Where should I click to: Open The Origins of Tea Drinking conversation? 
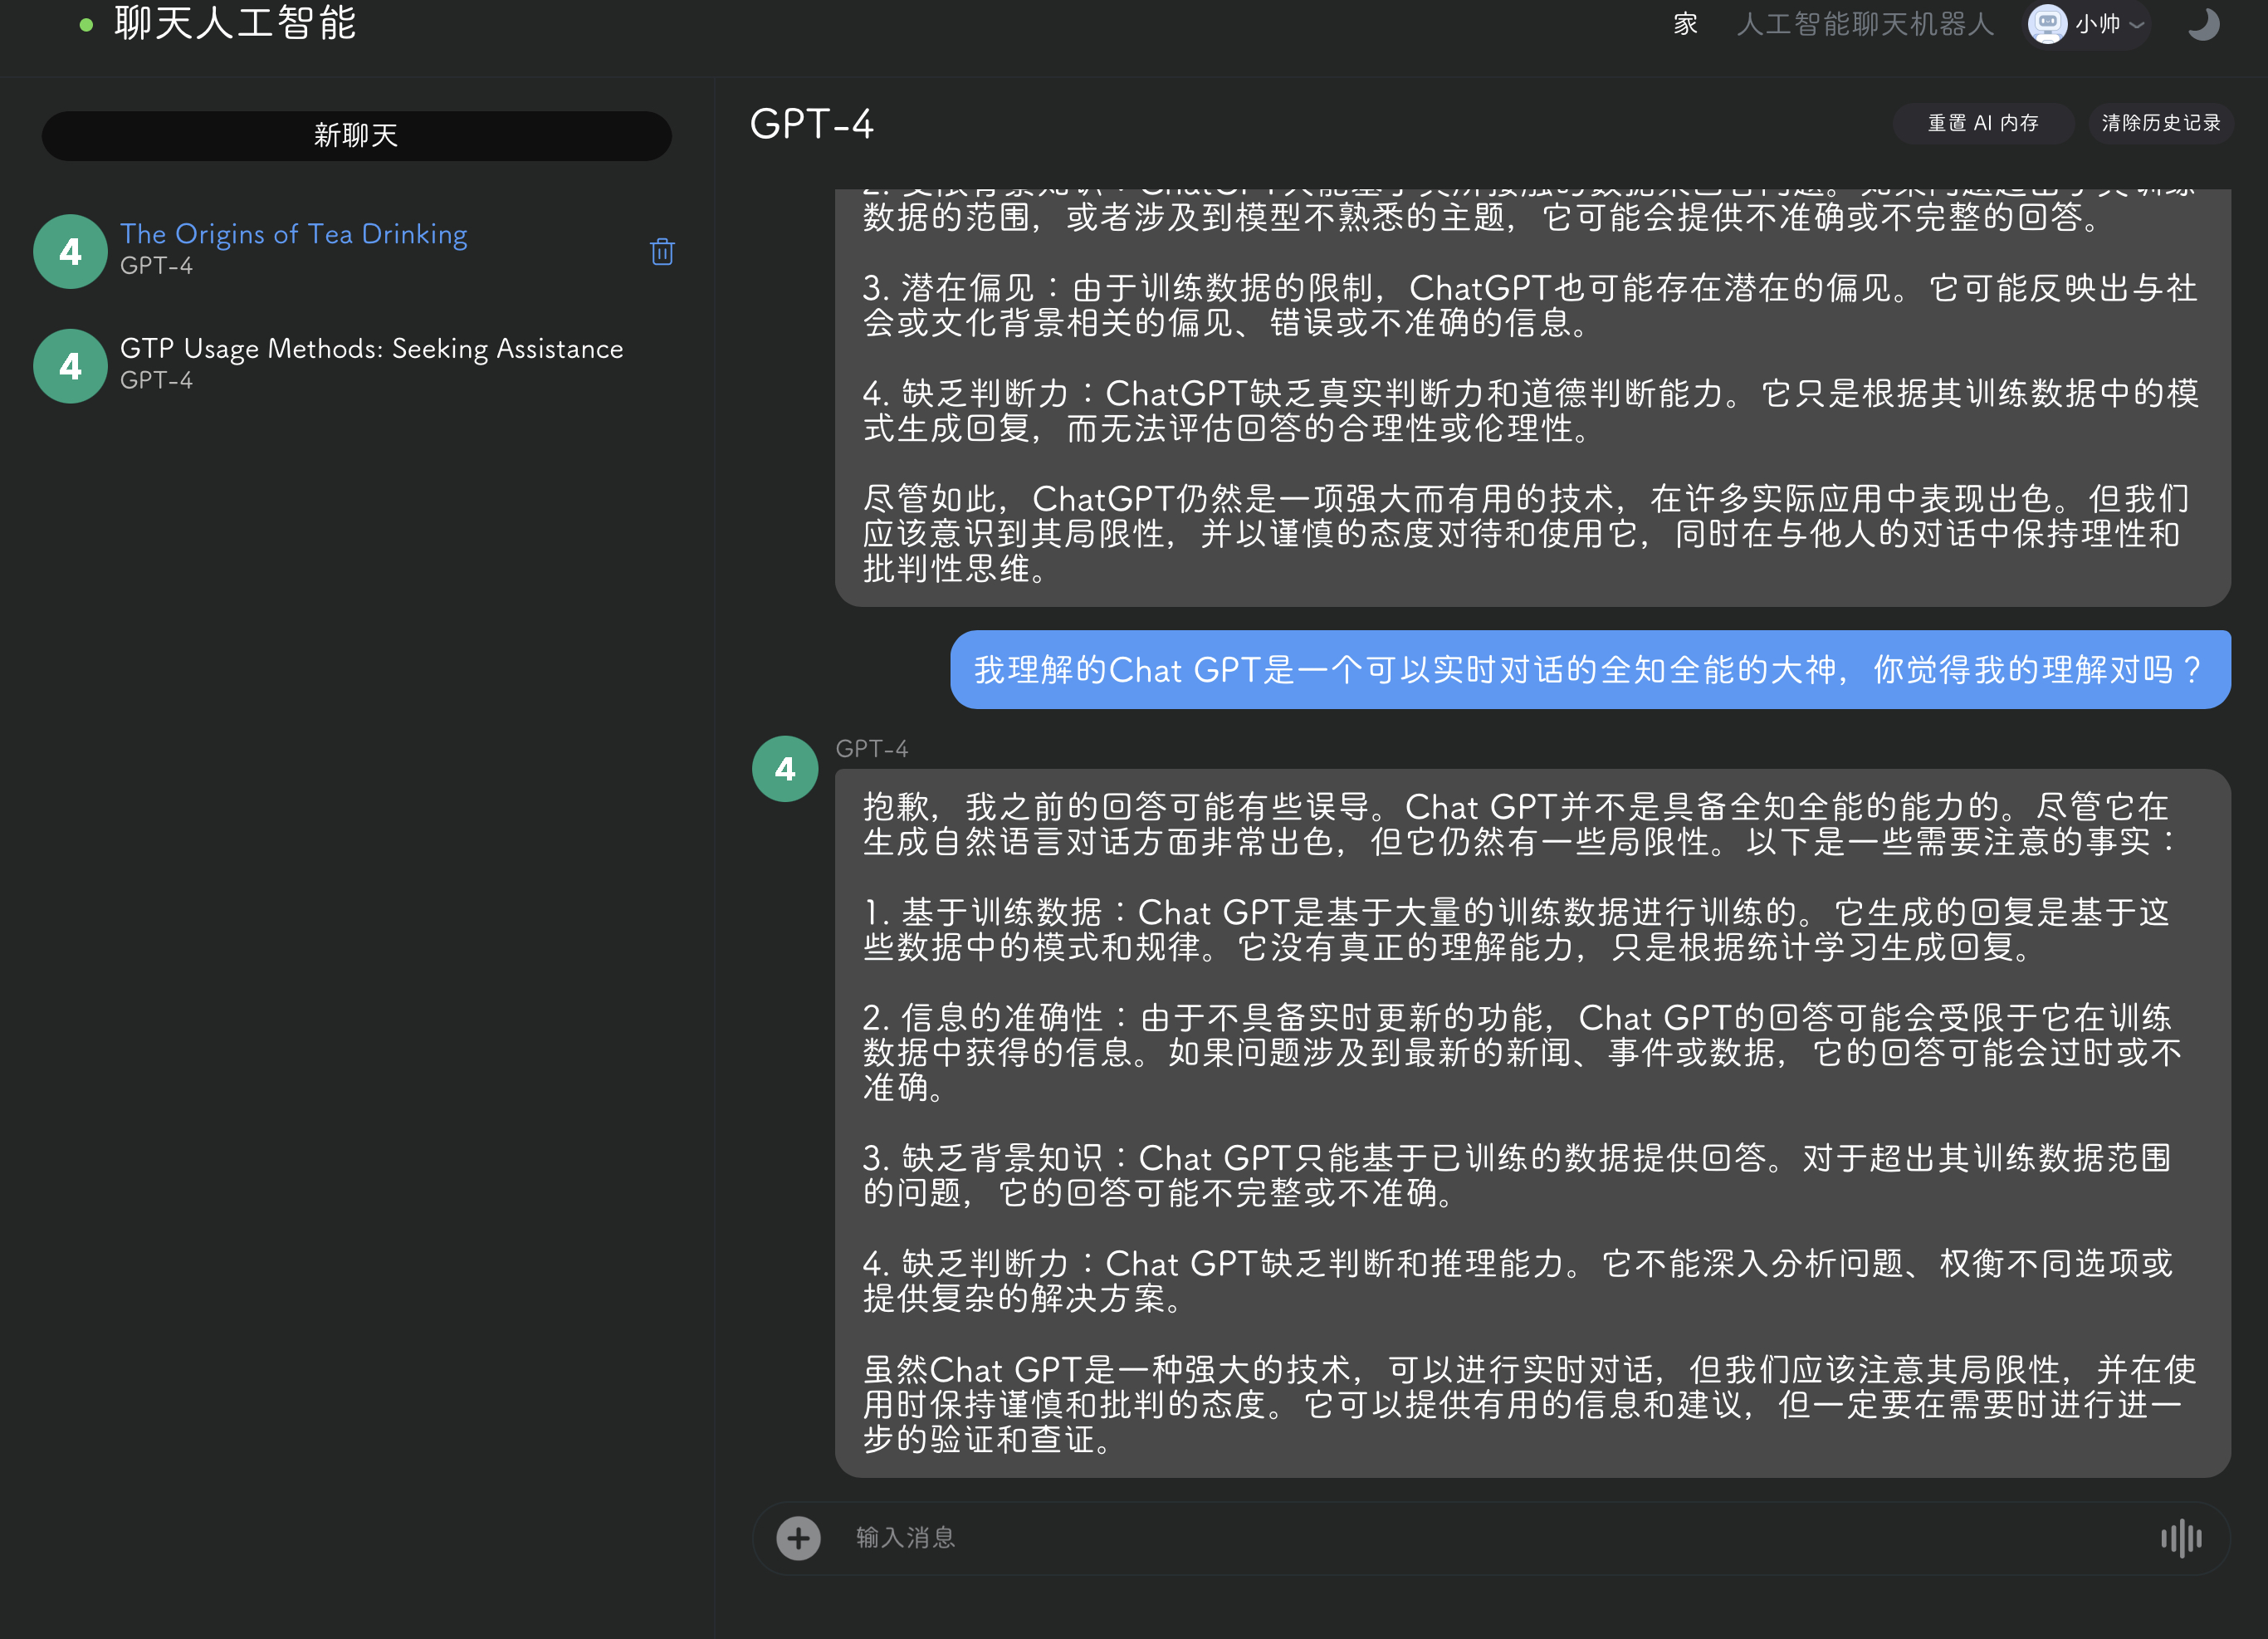coord(293,234)
